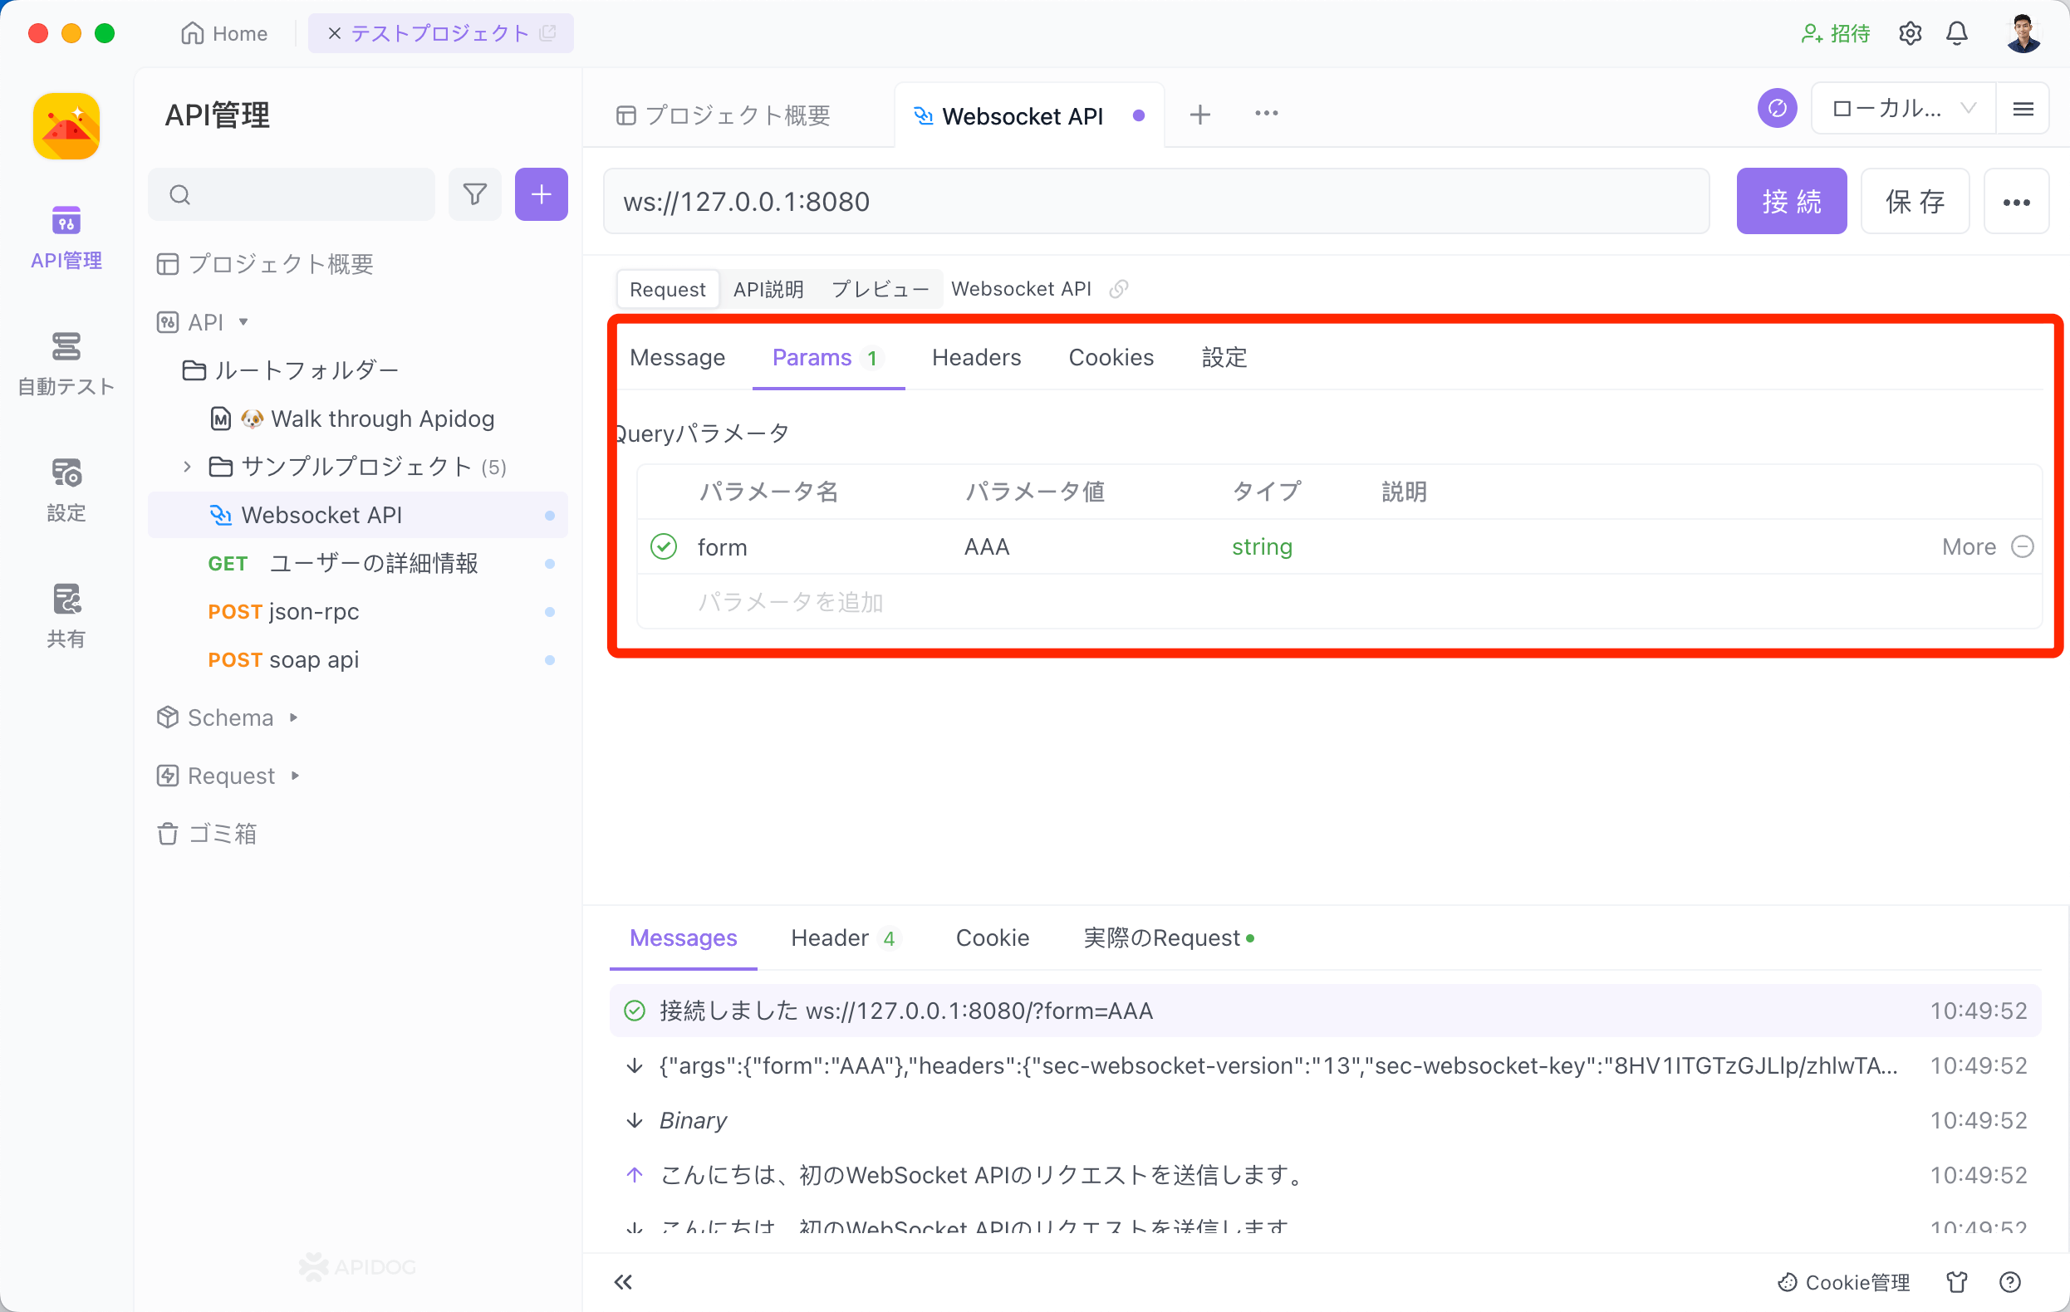Select the Params tab
The height and width of the screenshot is (1312, 2070).
(x=828, y=357)
